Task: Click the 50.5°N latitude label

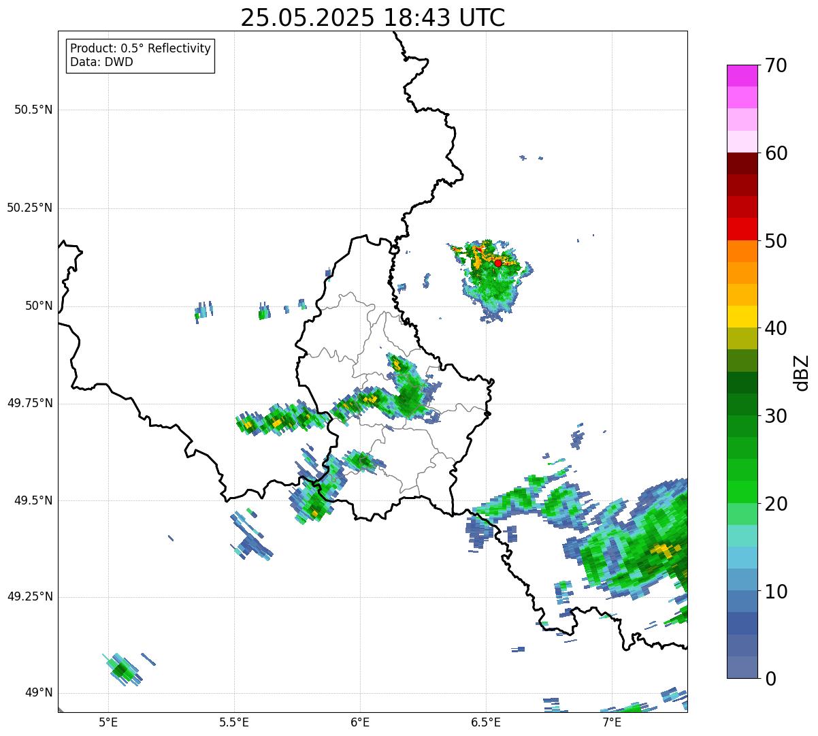Action: (x=33, y=110)
